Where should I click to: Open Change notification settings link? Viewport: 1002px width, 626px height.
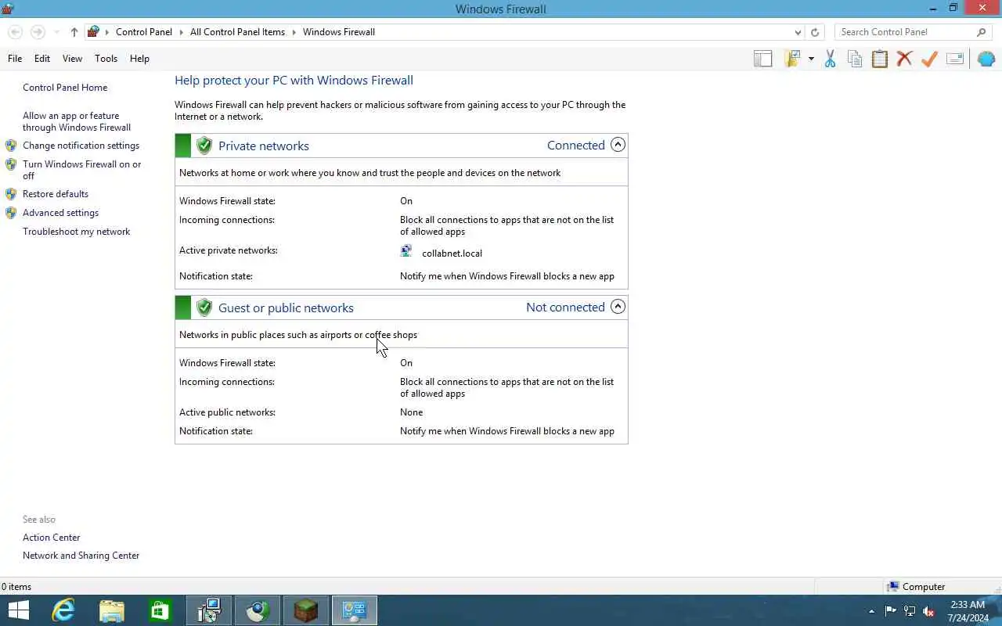(x=81, y=146)
